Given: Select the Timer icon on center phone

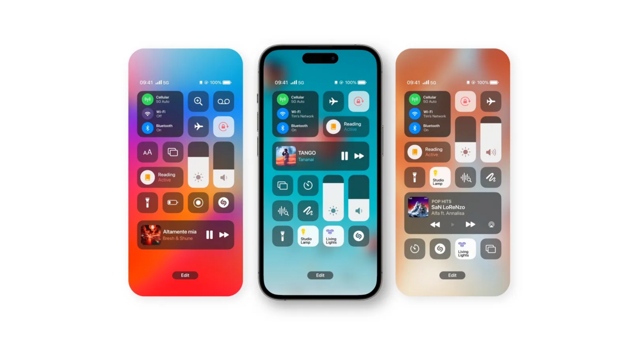Looking at the screenshot, I should coord(307,185).
